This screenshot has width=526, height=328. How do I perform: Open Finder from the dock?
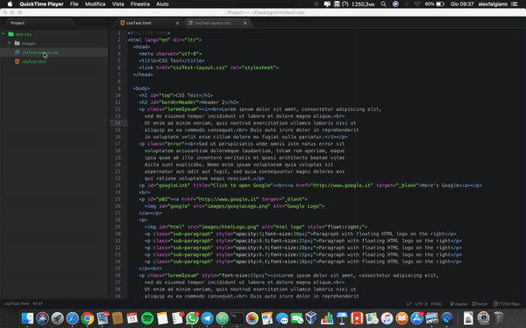click(x=27, y=318)
